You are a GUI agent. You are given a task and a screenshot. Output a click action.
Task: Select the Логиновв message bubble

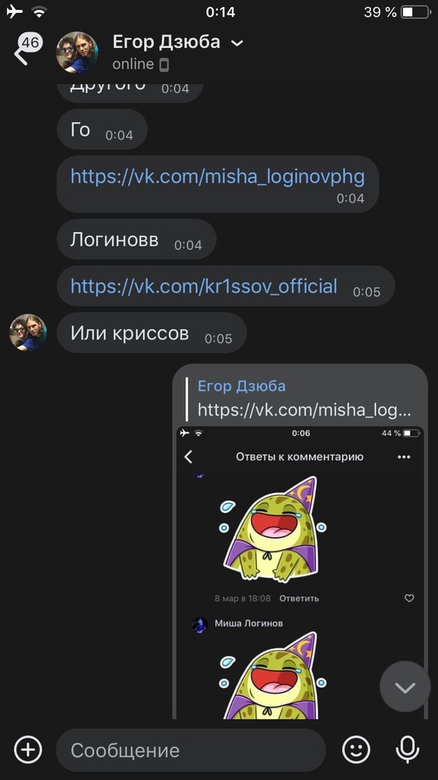[136, 239]
